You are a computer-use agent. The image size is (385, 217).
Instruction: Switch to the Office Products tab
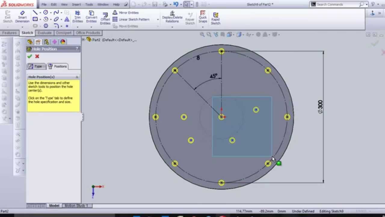click(88, 33)
